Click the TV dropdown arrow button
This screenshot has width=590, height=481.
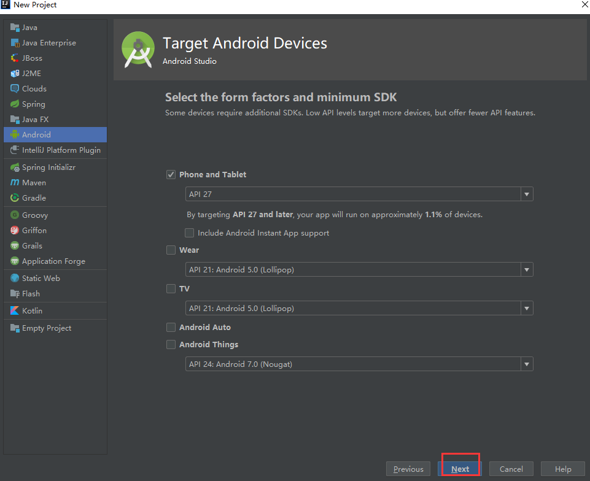tap(527, 308)
